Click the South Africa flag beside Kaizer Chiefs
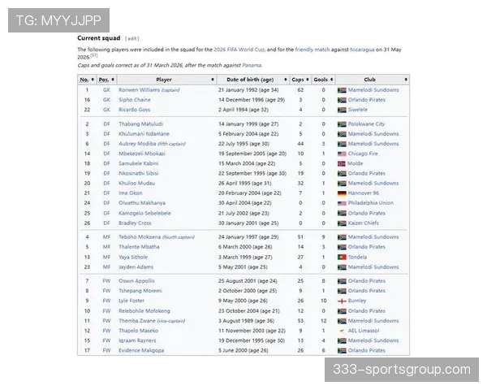The width and height of the screenshot is (487, 390). pos(342,223)
